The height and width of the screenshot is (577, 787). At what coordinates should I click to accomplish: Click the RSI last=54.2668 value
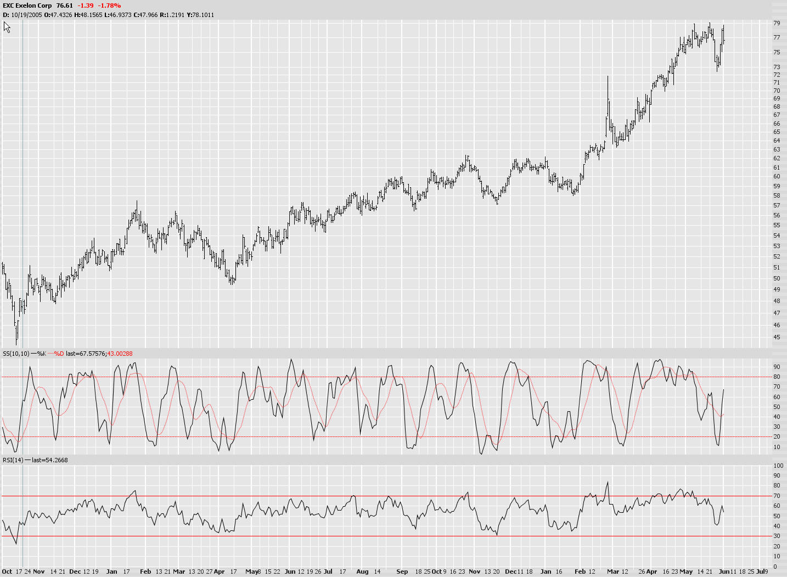tap(50, 460)
